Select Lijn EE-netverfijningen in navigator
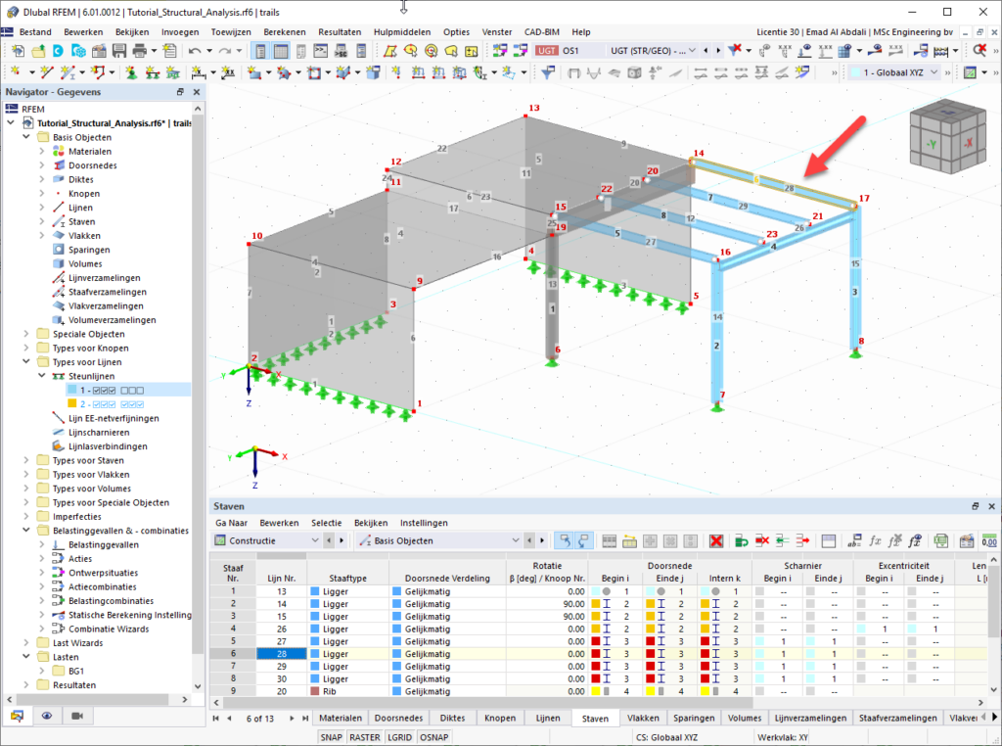This screenshot has width=1002, height=746. (x=114, y=418)
